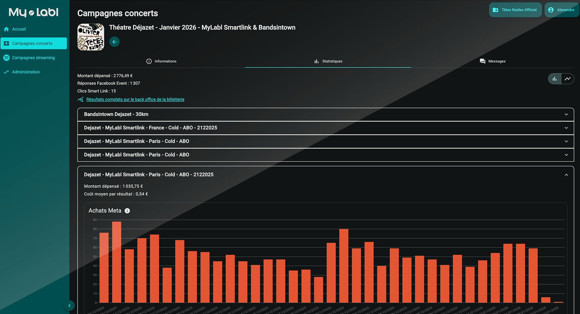Image resolution: width=580 pixels, height=314 pixels.
Task: Click the info icon beside Achats Meta
Action: click(127, 211)
